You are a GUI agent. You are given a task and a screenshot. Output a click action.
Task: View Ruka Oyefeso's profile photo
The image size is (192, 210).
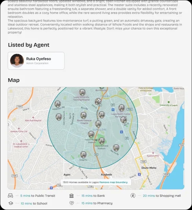[x=17, y=61]
